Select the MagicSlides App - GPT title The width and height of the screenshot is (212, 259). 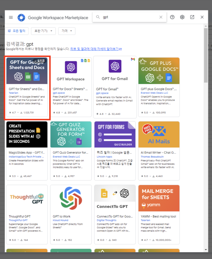coord(27,153)
